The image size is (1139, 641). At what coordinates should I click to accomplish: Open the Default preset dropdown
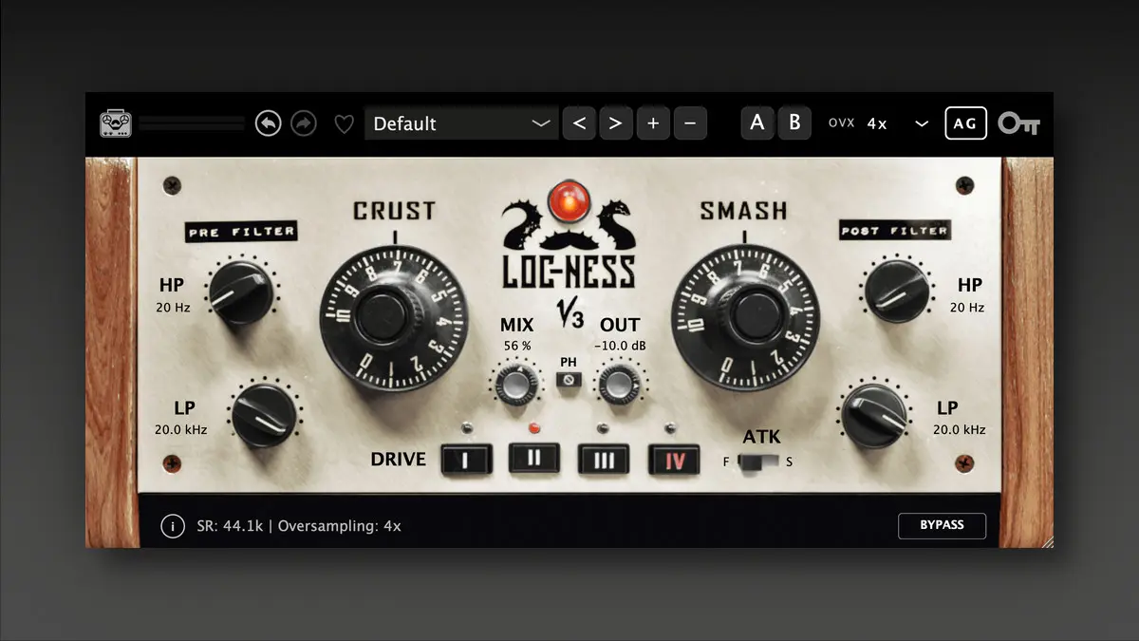pos(461,123)
